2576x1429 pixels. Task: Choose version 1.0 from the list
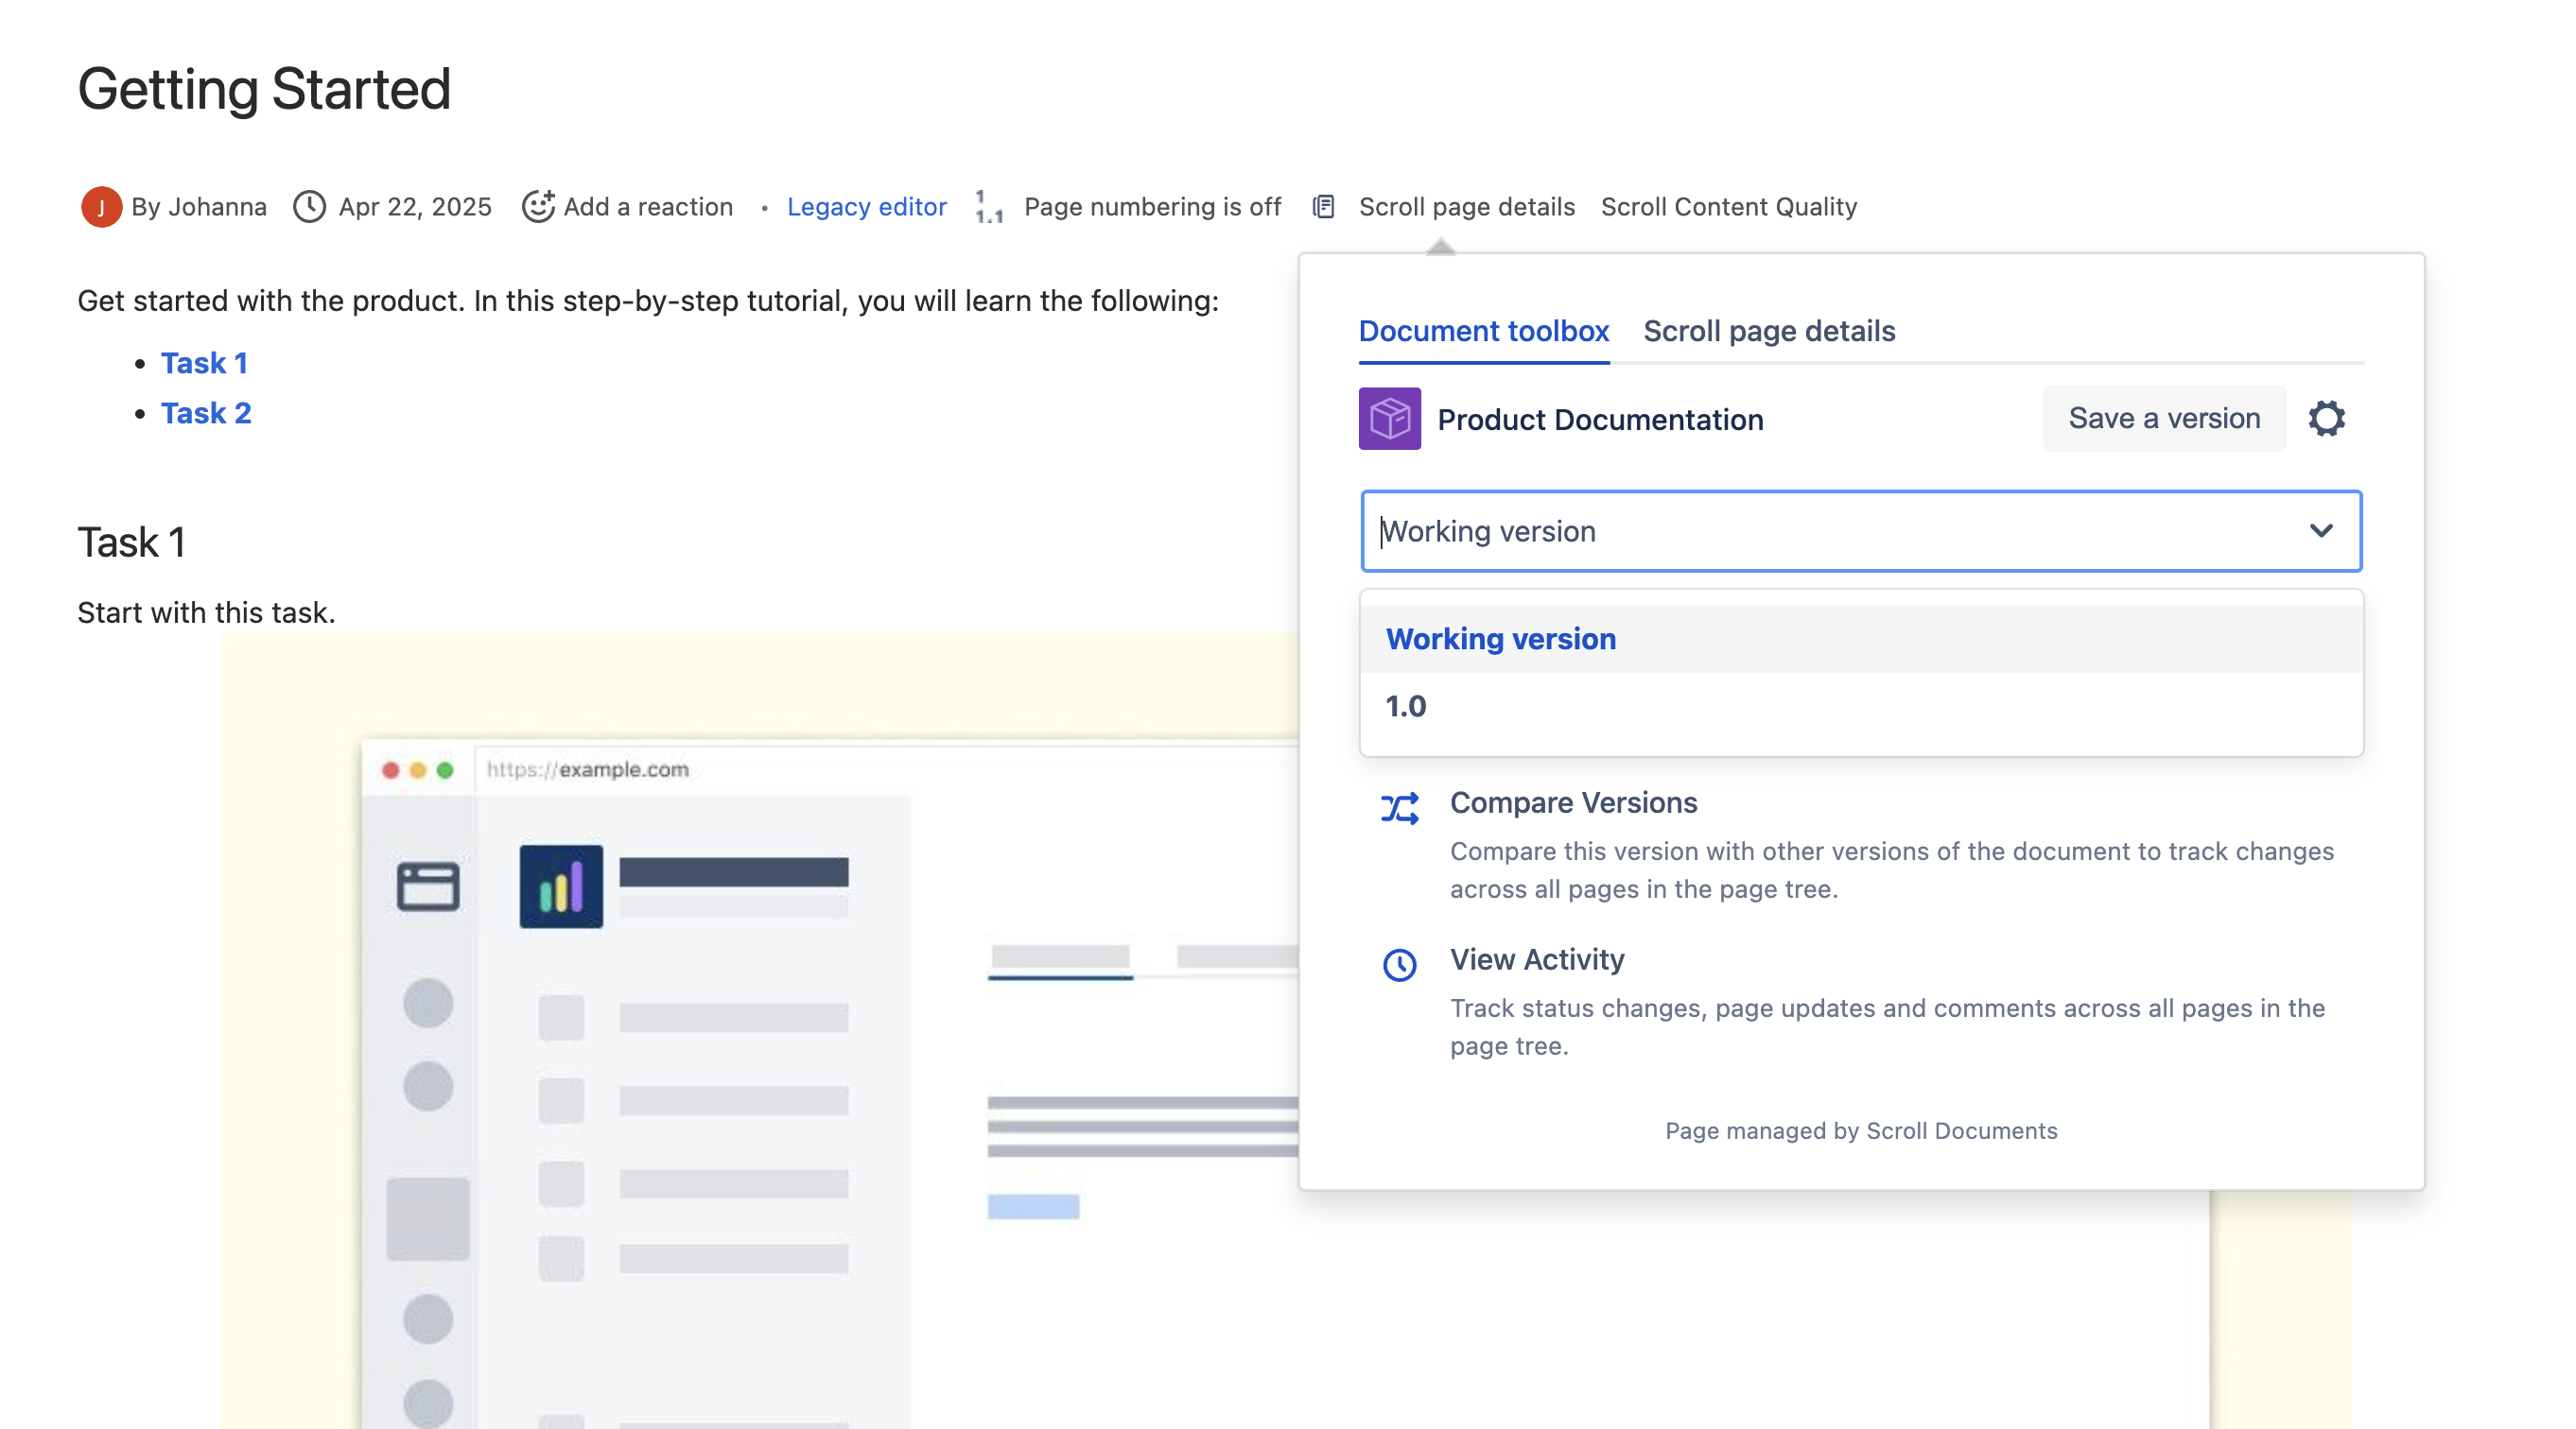[x=1405, y=705]
